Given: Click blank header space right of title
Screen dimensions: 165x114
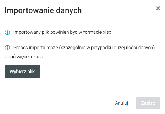Looking at the screenshot, I should [118, 11].
